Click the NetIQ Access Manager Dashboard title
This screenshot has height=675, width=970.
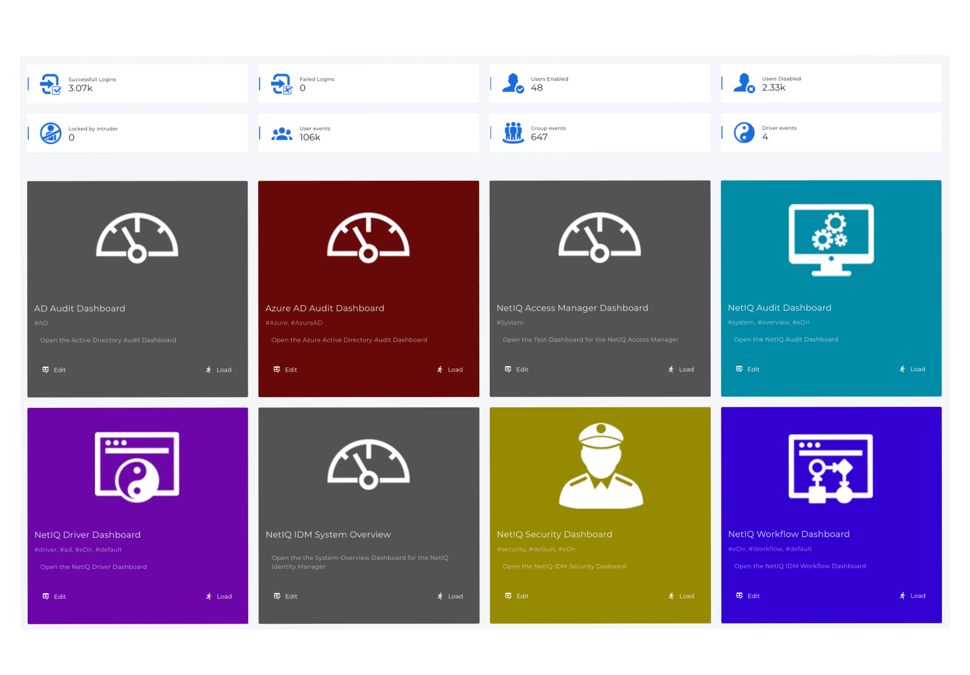(x=572, y=308)
